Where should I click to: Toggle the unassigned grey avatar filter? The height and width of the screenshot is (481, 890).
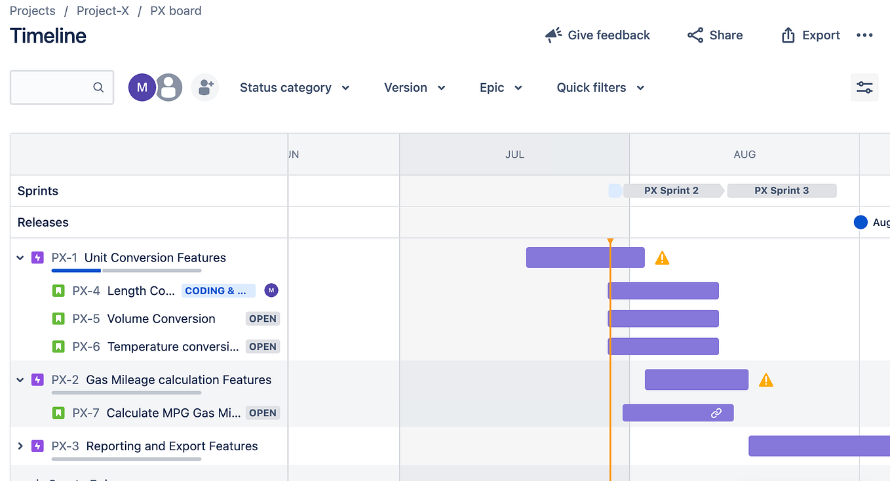coord(169,87)
